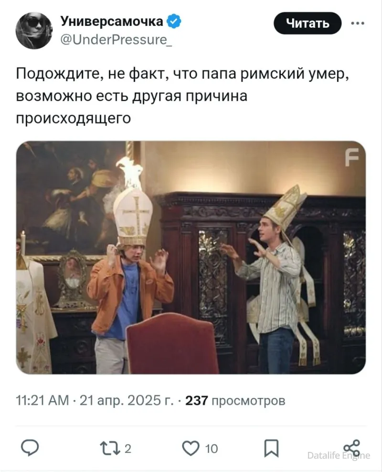Click the Читать follow button
Screen dimensions: 382x472
point(308,23)
